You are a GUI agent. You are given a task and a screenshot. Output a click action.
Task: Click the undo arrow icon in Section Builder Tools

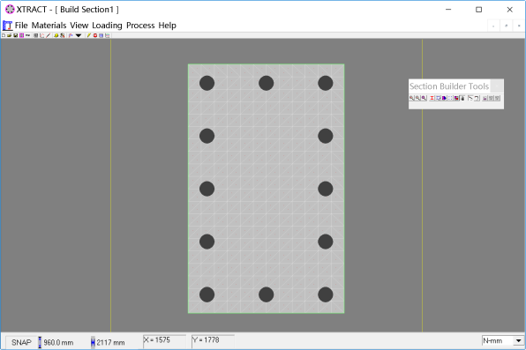[x=477, y=98]
